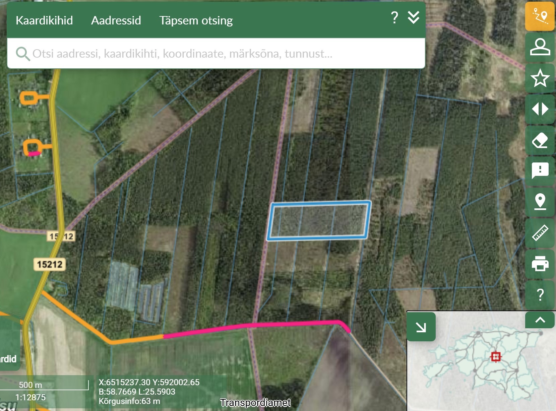Viewport: 556px width, 411px height.
Task: Open the feedback report icon
Action: click(x=540, y=171)
